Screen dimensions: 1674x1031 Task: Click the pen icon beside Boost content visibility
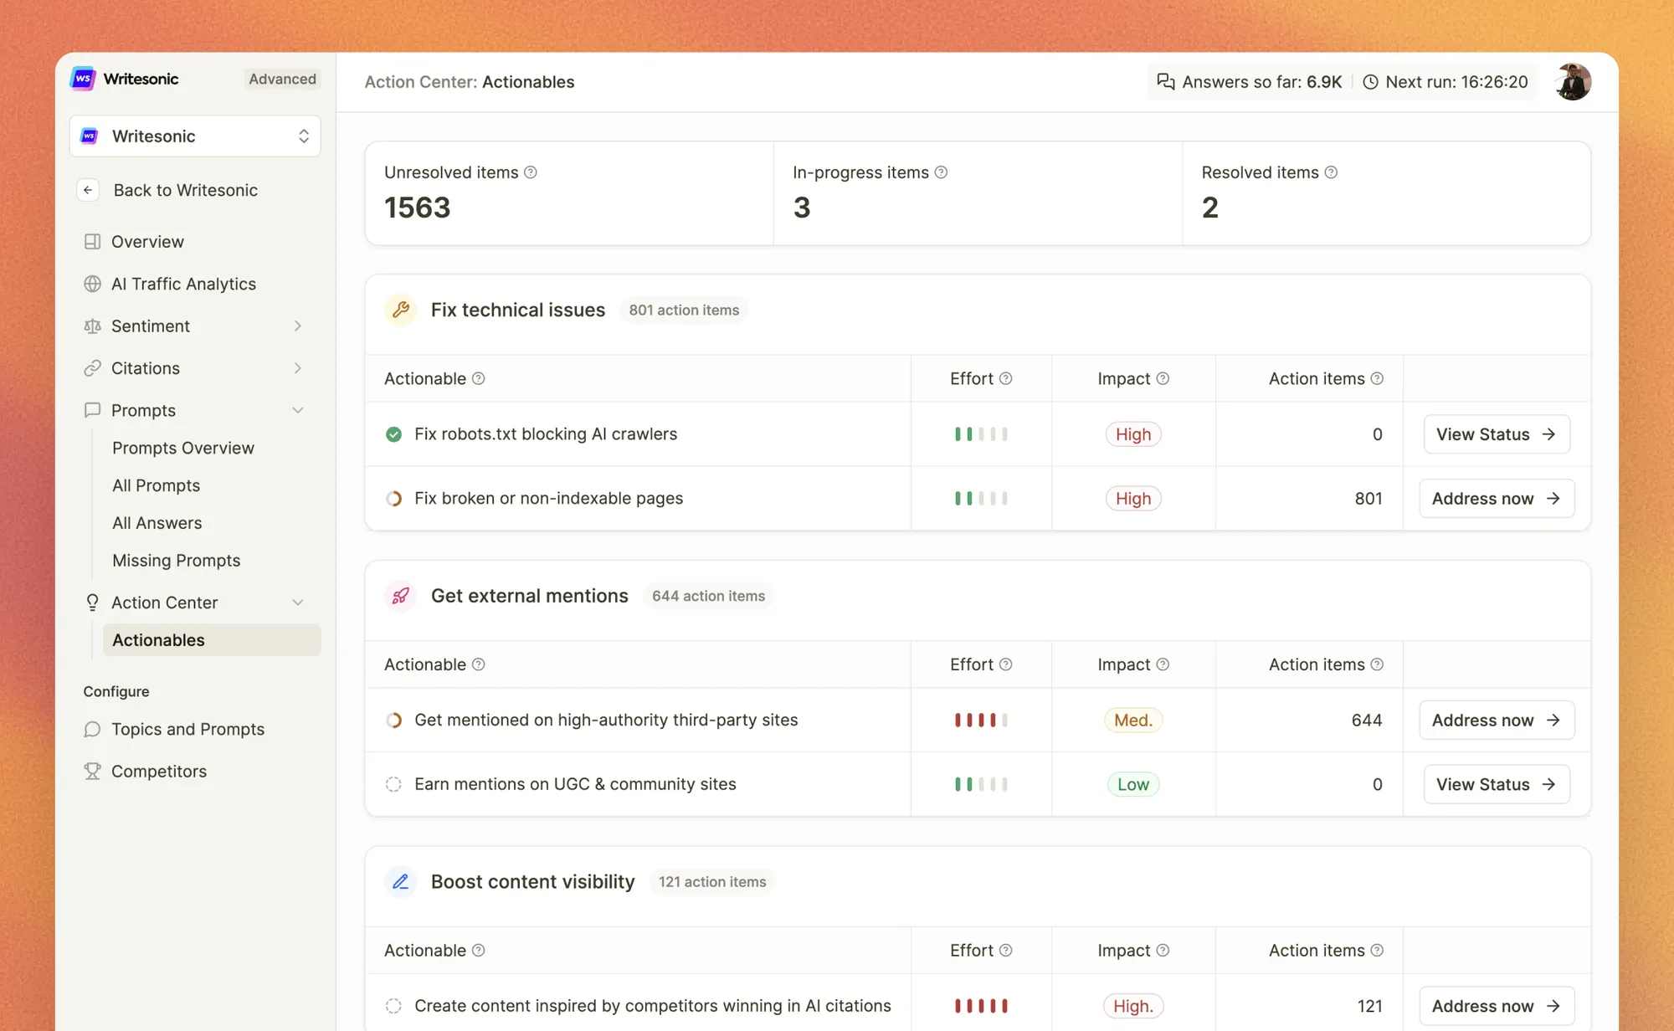[x=401, y=881]
